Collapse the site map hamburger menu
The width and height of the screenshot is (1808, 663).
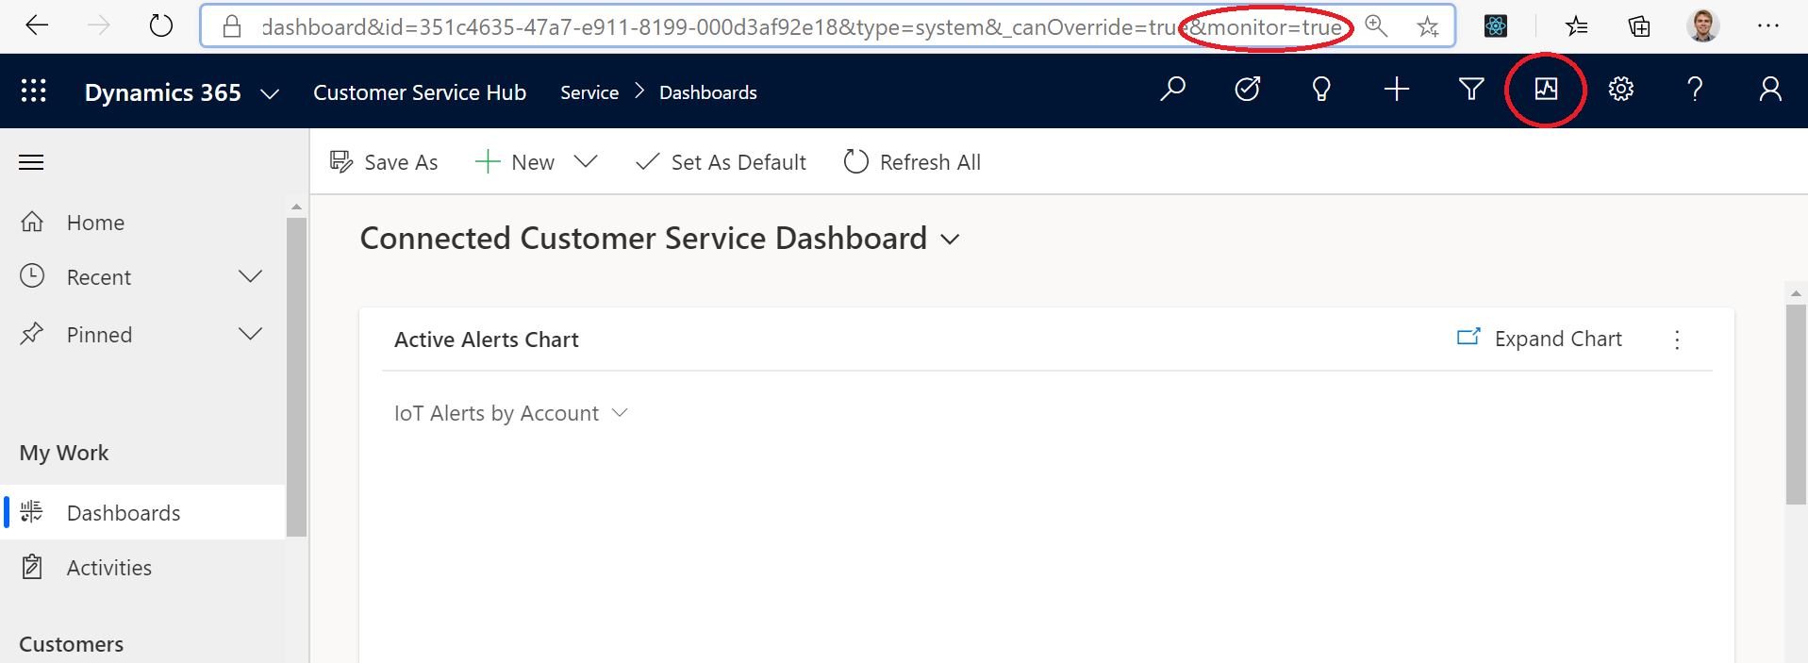point(31,162)
